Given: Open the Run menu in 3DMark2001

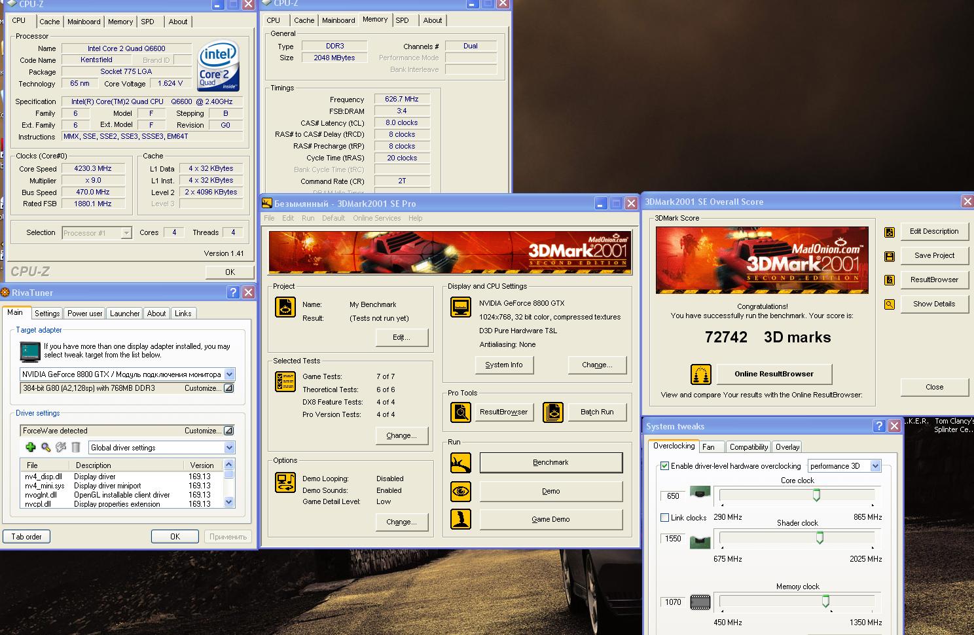Looking at the screenshot, I should pyautogui.click(x=308, y=218).
